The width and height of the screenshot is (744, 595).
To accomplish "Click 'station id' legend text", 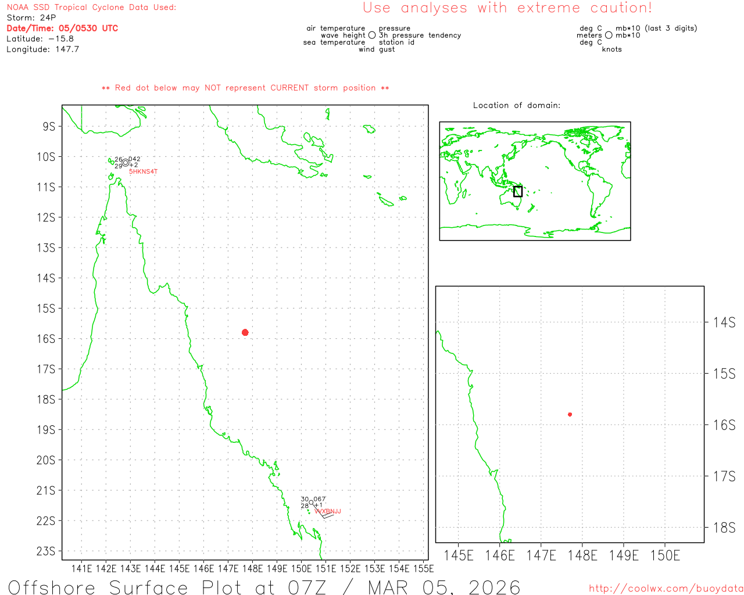I will click(x=396, y=42).
